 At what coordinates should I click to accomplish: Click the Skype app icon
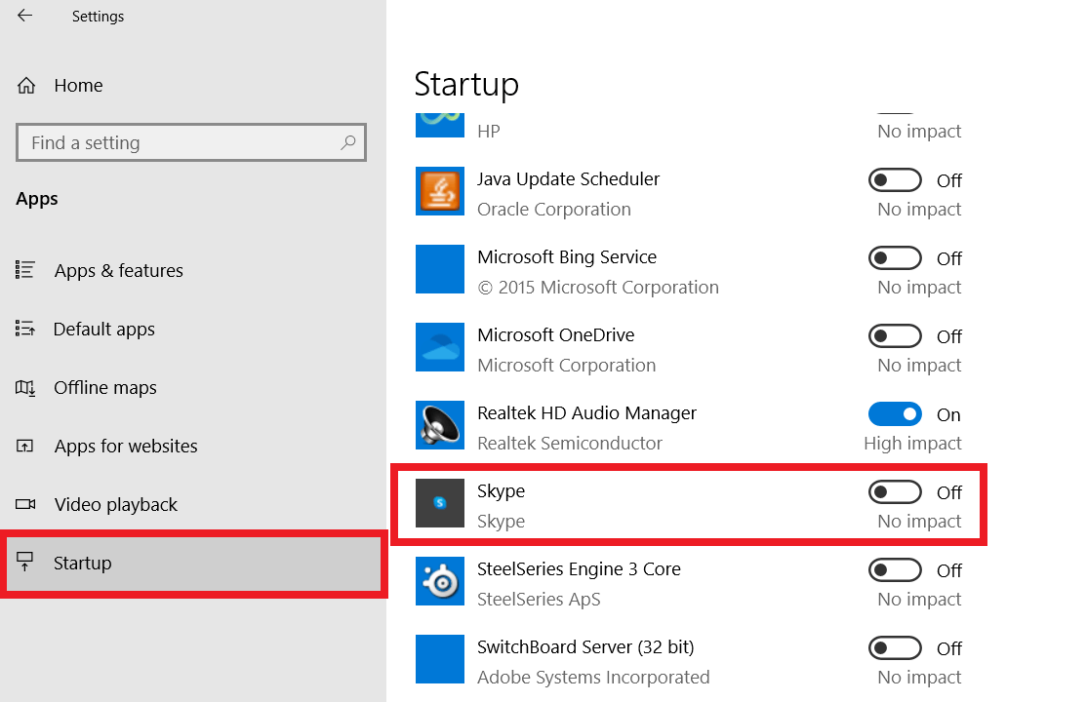point(439,503)
